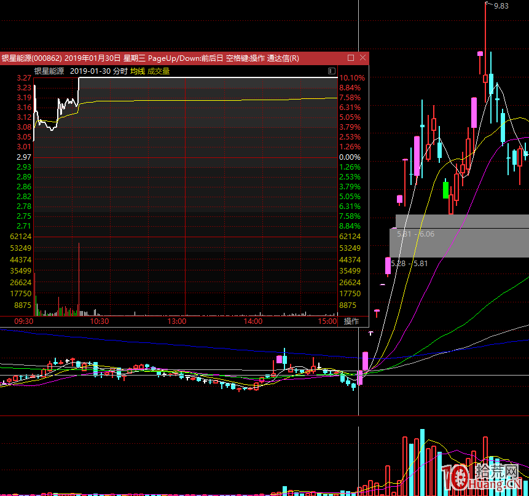Viewport: 529px width, 496px height.
Task: Click the 5.81 - 6.06 gap label
Action: pos(415,234)
